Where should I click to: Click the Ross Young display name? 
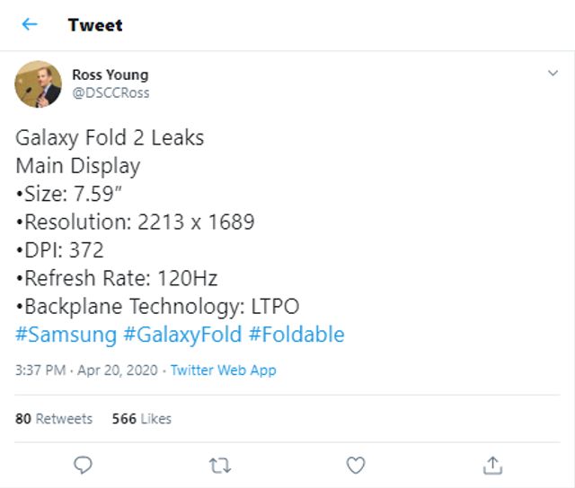(x=110, y=75)
